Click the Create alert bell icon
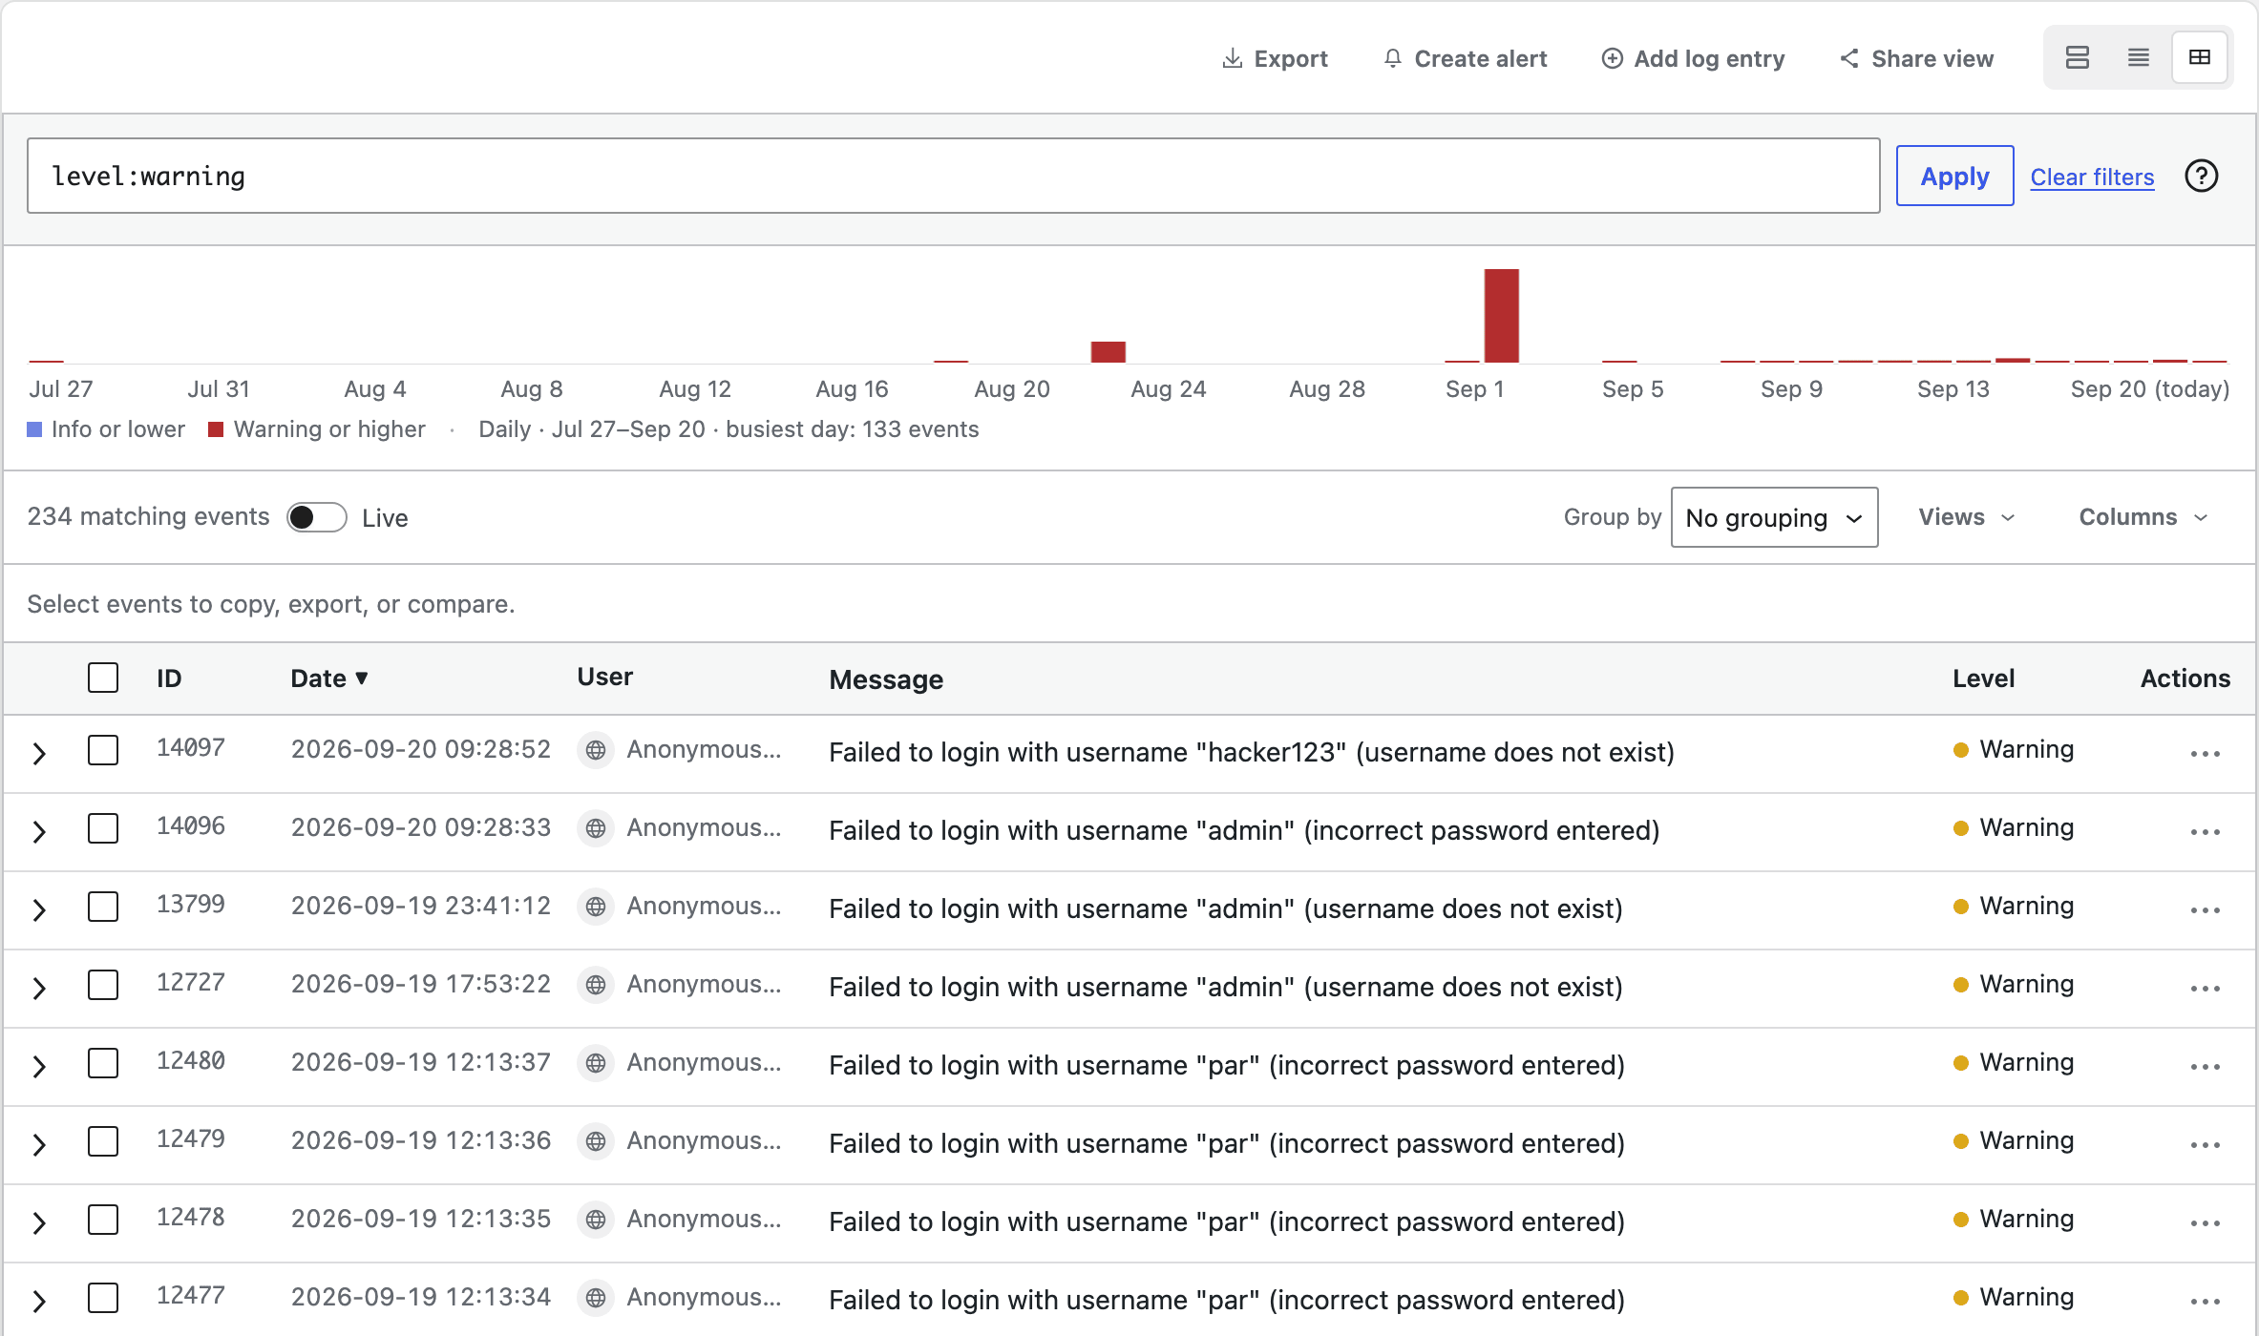 point(1393,58)
